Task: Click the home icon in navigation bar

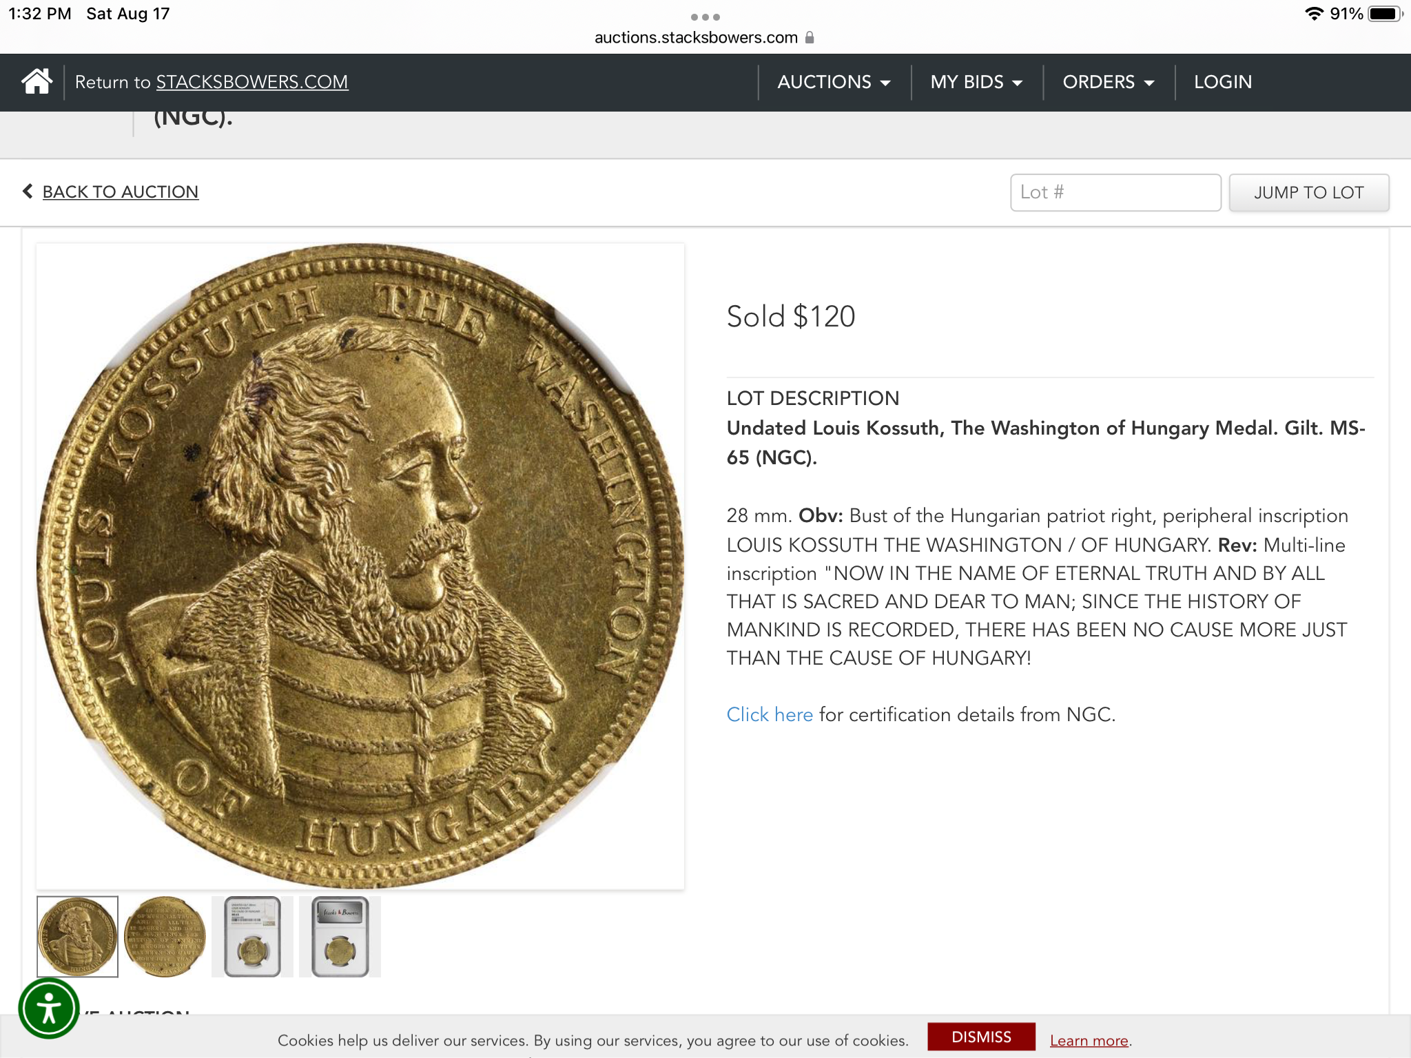Action: point(37,81)
